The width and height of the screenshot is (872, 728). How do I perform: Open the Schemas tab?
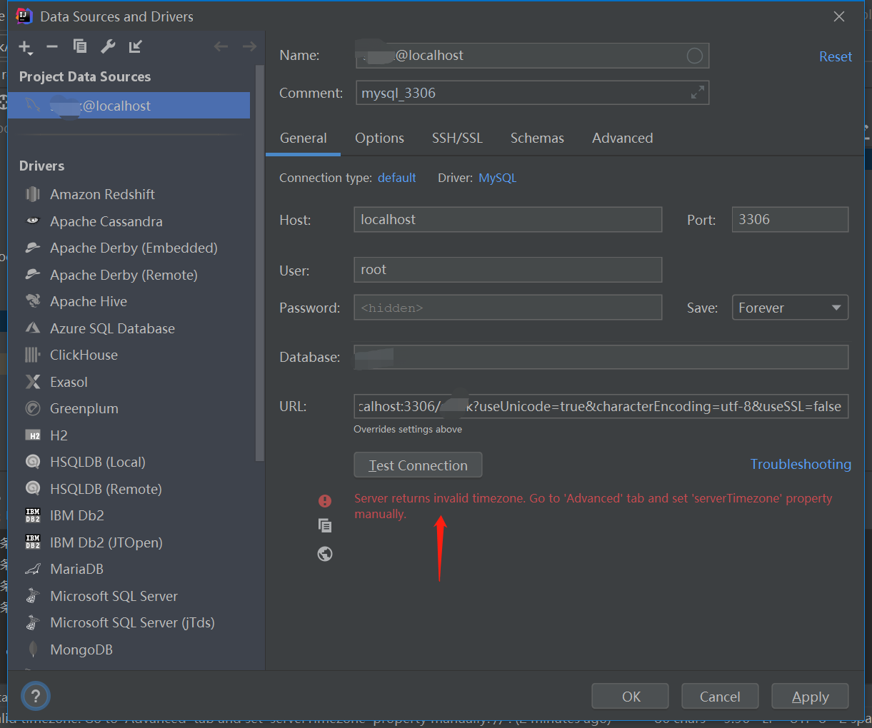pyautogui.click(x=537, y=138)
